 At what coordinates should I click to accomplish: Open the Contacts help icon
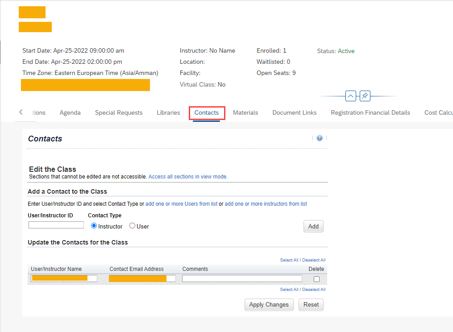[319, 138]
